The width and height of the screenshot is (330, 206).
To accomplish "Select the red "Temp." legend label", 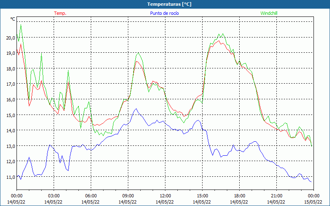I will [x=60, y=13].
